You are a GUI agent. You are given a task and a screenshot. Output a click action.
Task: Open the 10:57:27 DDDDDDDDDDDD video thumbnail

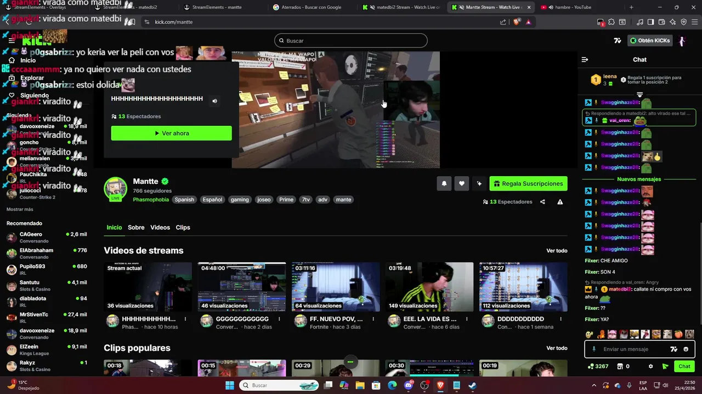point(523,287)
